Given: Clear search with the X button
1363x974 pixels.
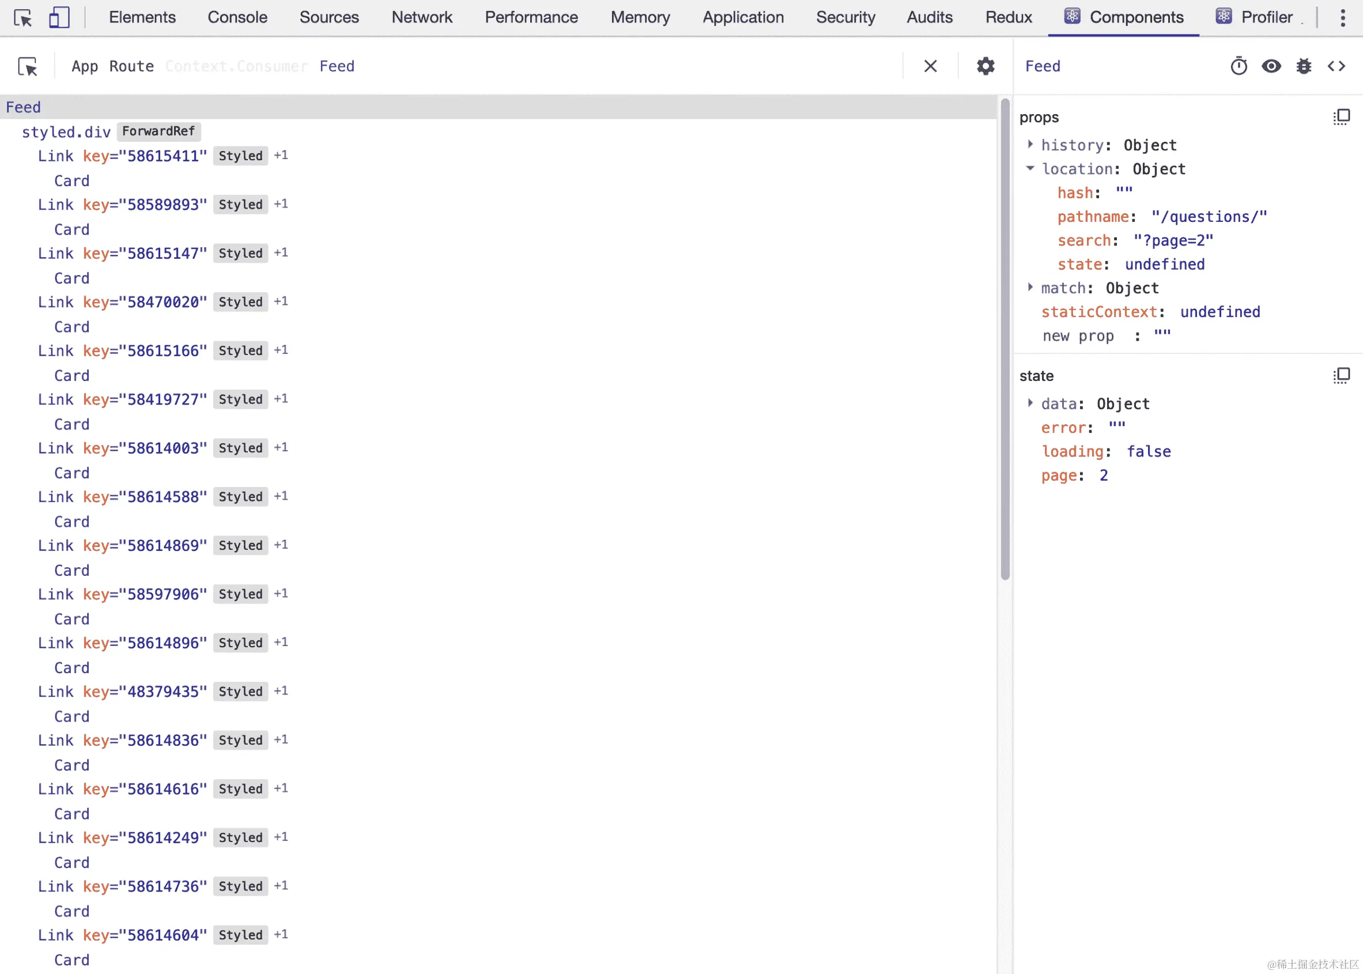Looking at the screenshot, I should coord(930,67).
